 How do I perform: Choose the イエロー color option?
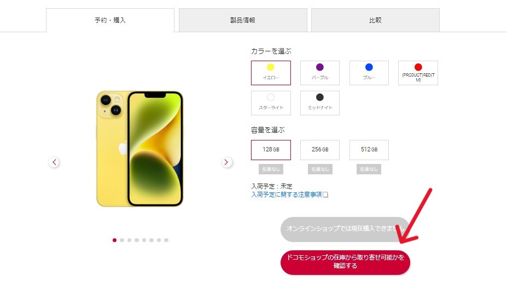[271, 73]
